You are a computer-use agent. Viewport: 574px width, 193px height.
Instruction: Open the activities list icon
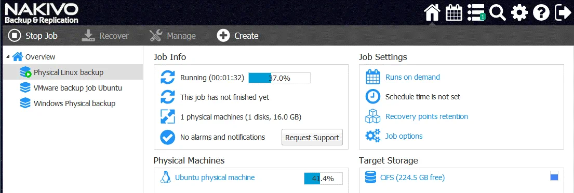pyautogui.click(x=476, y=13)
